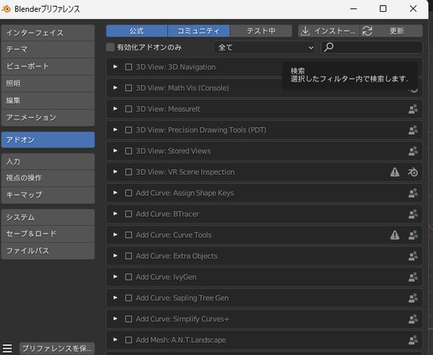
Task: Toggle 有効化アドオンのみ checkbox
Action: pos(110,48)
